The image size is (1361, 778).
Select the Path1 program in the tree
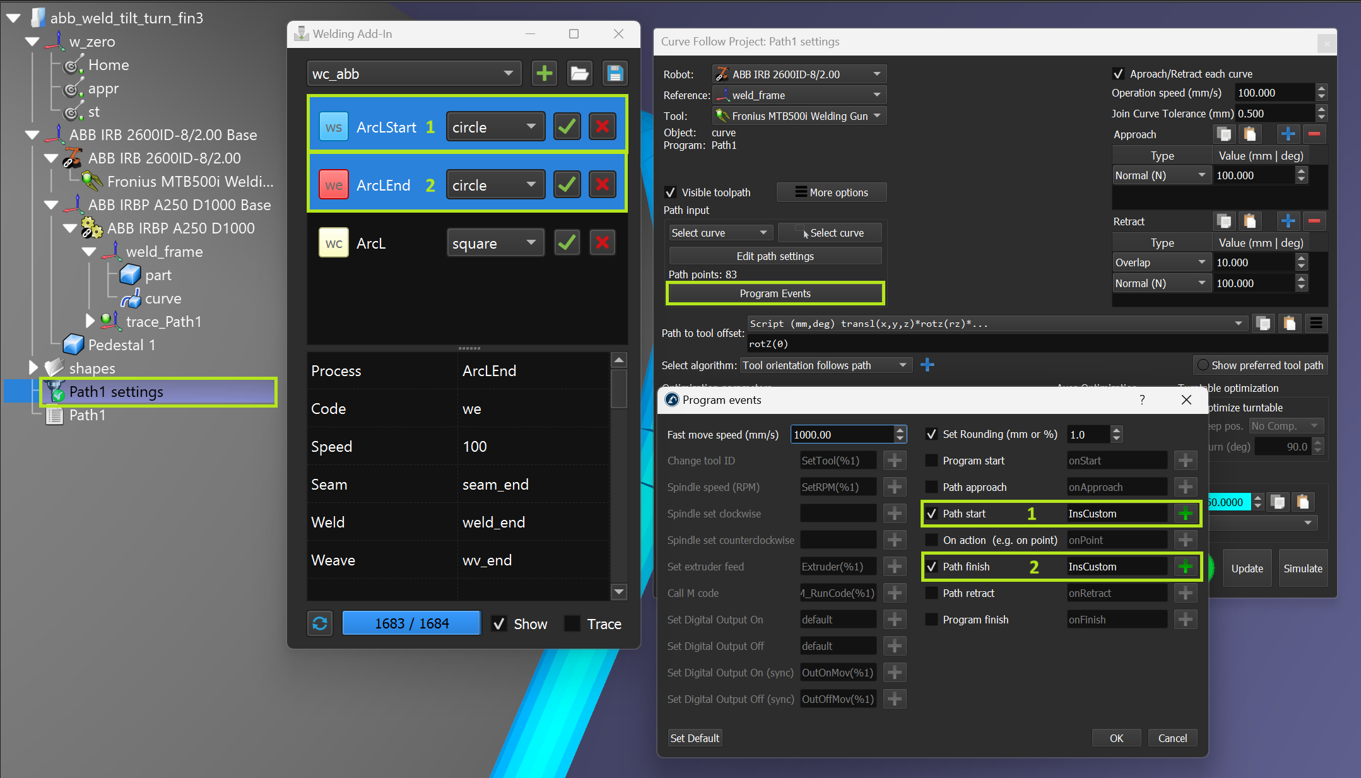pos(87,415)
